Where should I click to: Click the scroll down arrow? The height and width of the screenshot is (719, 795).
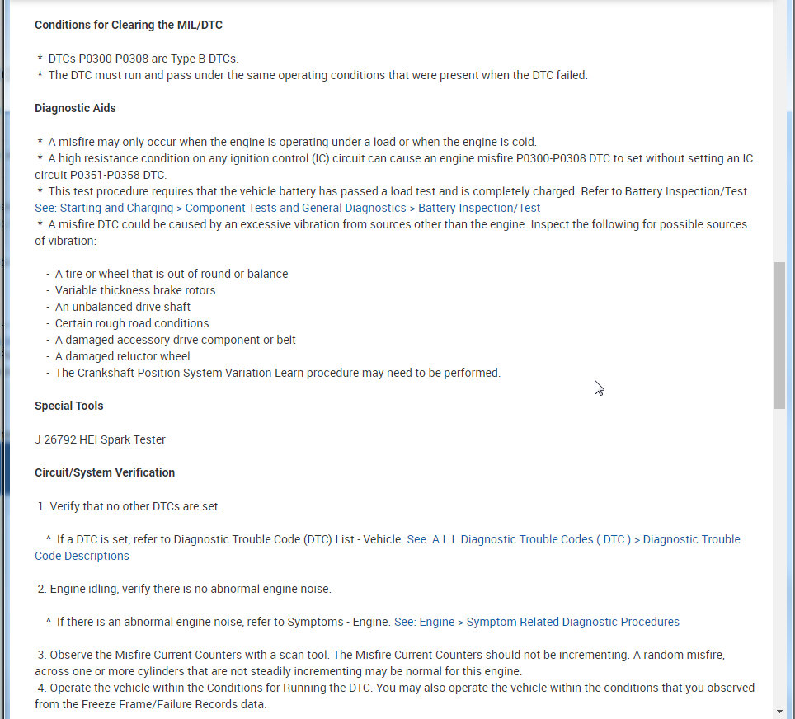point(780,711)
